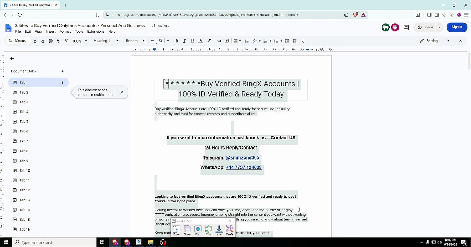
Task: Click the Save icon in recorder window
Action: click(187, 231)
